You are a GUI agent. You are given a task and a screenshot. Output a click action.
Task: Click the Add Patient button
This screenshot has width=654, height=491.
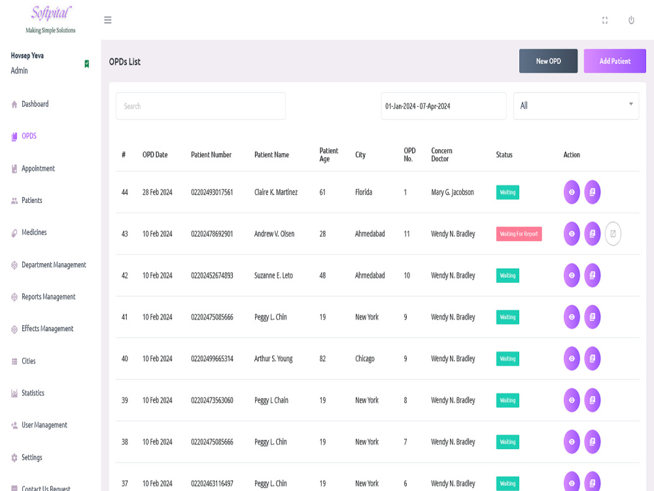pos(615,61)
